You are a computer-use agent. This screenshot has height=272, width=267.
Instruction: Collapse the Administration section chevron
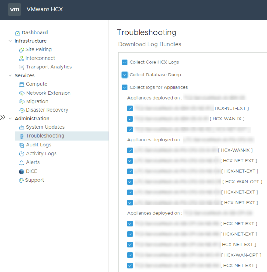(10, 119)
